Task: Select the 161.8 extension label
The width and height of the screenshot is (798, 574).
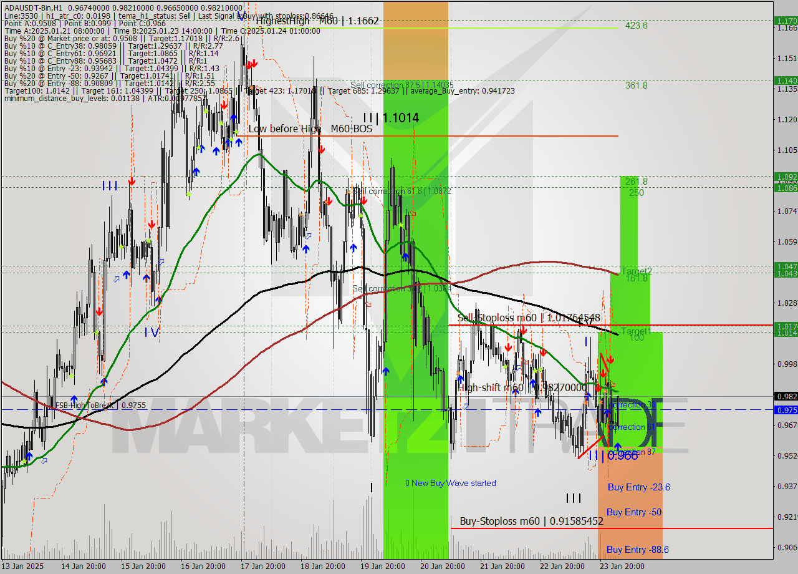Action: tap(637, 278)
